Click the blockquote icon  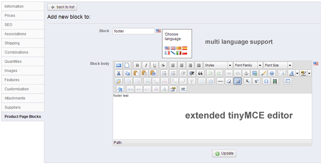pos(200,73)
